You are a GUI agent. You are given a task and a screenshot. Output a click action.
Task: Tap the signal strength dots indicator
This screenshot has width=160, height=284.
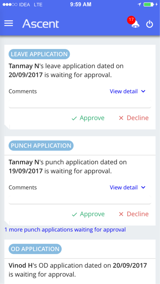click(x=10, y=5)
